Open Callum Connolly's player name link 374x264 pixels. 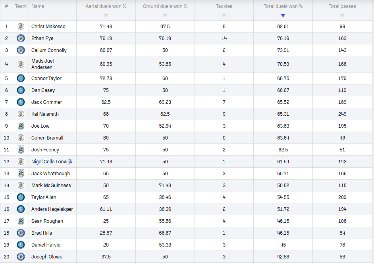pyautogui.click(x=49, y=50)
